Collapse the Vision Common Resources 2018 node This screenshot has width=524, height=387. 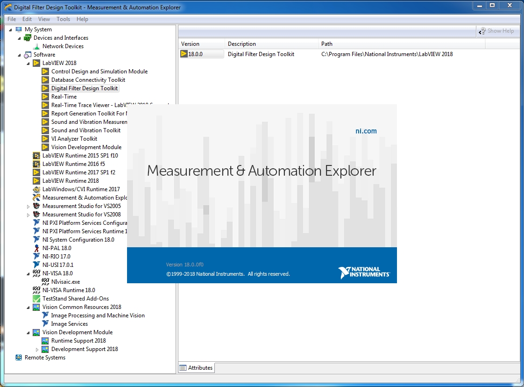tap(28, 308)
